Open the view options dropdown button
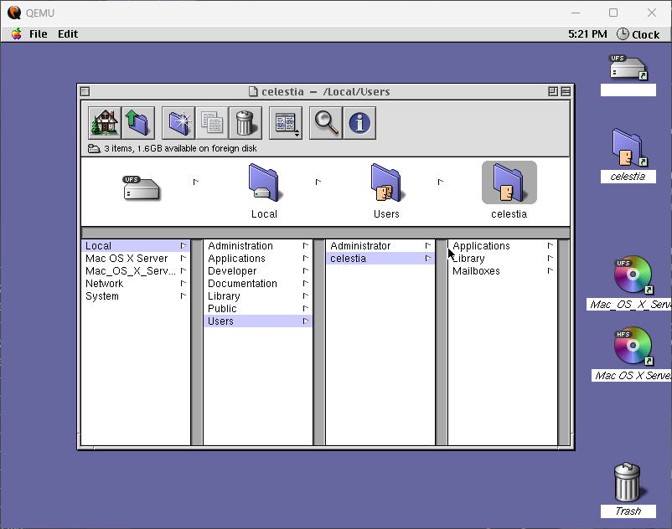 [x=286, y=123]
